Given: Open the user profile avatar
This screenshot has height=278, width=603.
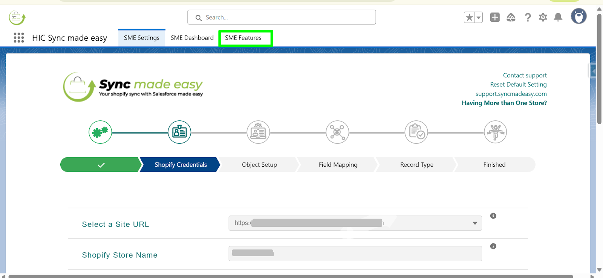Looking at the screenshot, I should [x=579, y=16].
